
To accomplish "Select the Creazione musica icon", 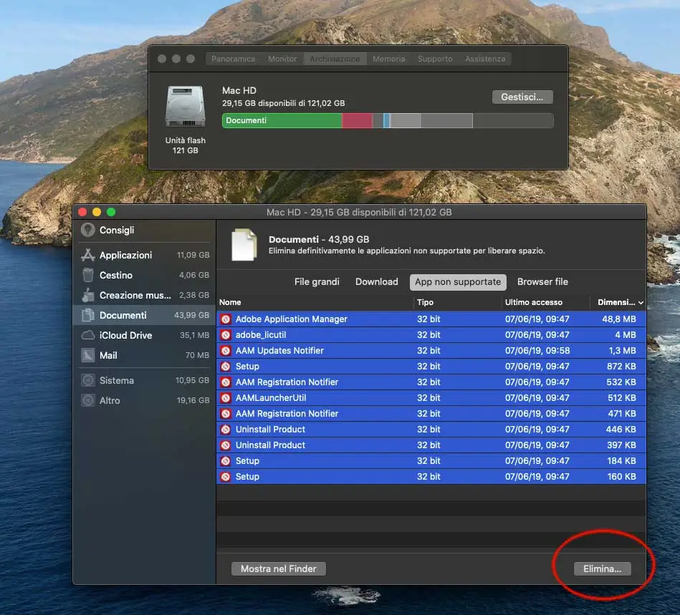I will click(x=90, y=295).
